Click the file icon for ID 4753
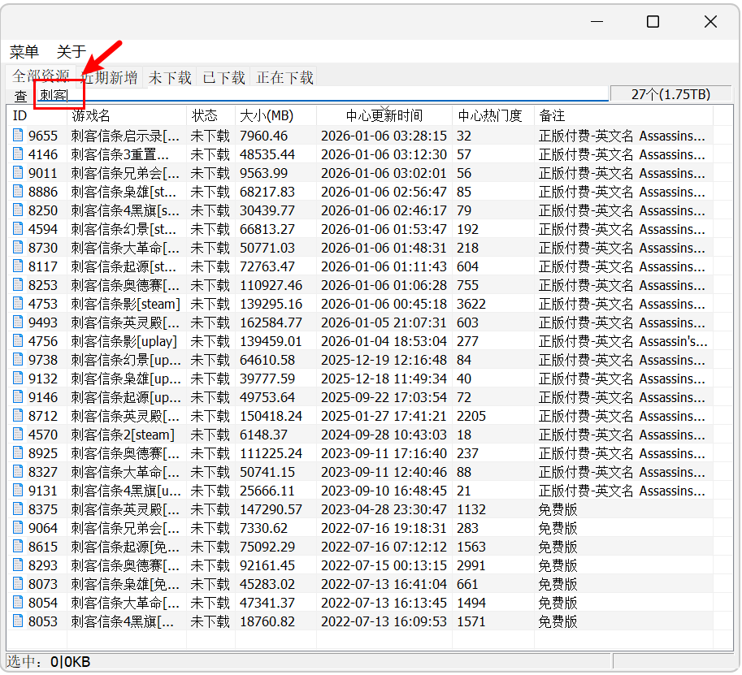This screenshot has height=675, width=742. 18,304
